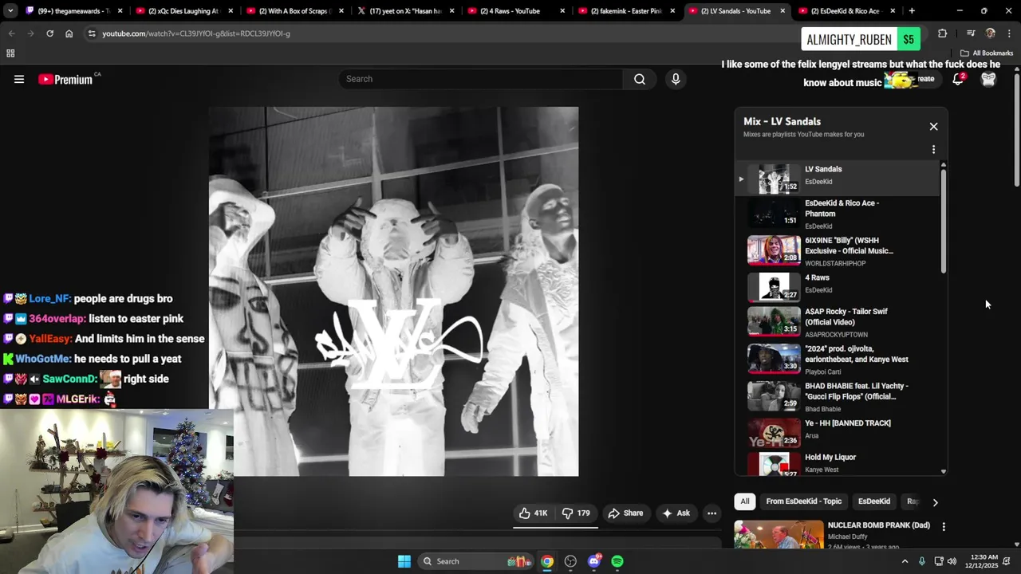Screen dimensions: 1021x574
Task: Open Windows Start menu
Action: (404, 561)
